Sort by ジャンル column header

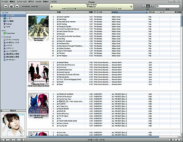(154, 12)
